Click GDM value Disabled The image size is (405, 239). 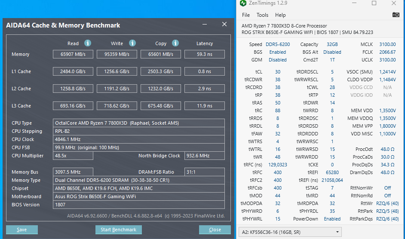pyautogui.click(x=278, y=60)
